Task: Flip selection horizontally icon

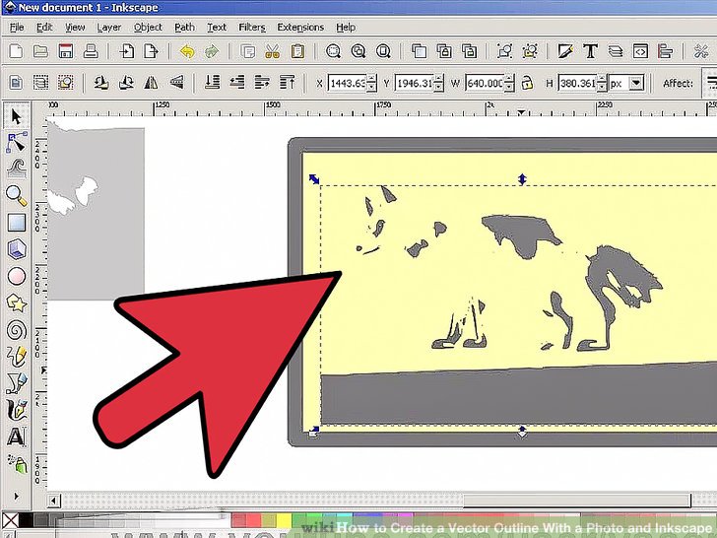Action: coord(151,83)
